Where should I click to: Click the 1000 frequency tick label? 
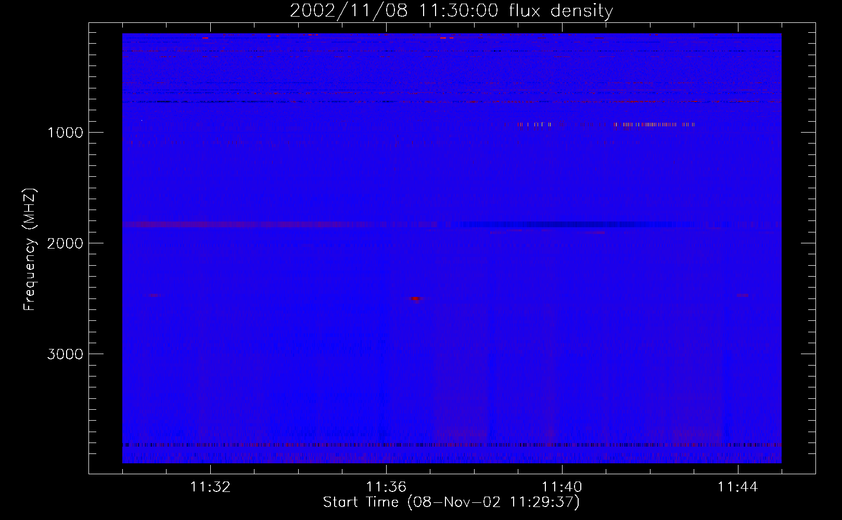(65, 133)
